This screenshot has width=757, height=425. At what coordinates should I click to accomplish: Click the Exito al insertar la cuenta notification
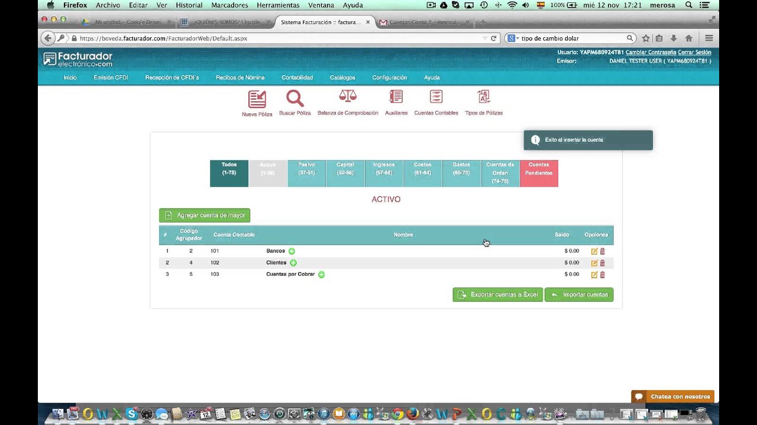tap(588, 140)
